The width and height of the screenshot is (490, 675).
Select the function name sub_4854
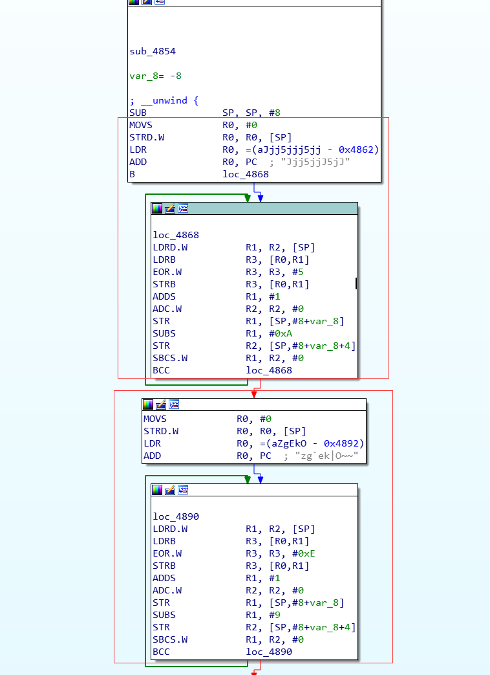[153, 51]
